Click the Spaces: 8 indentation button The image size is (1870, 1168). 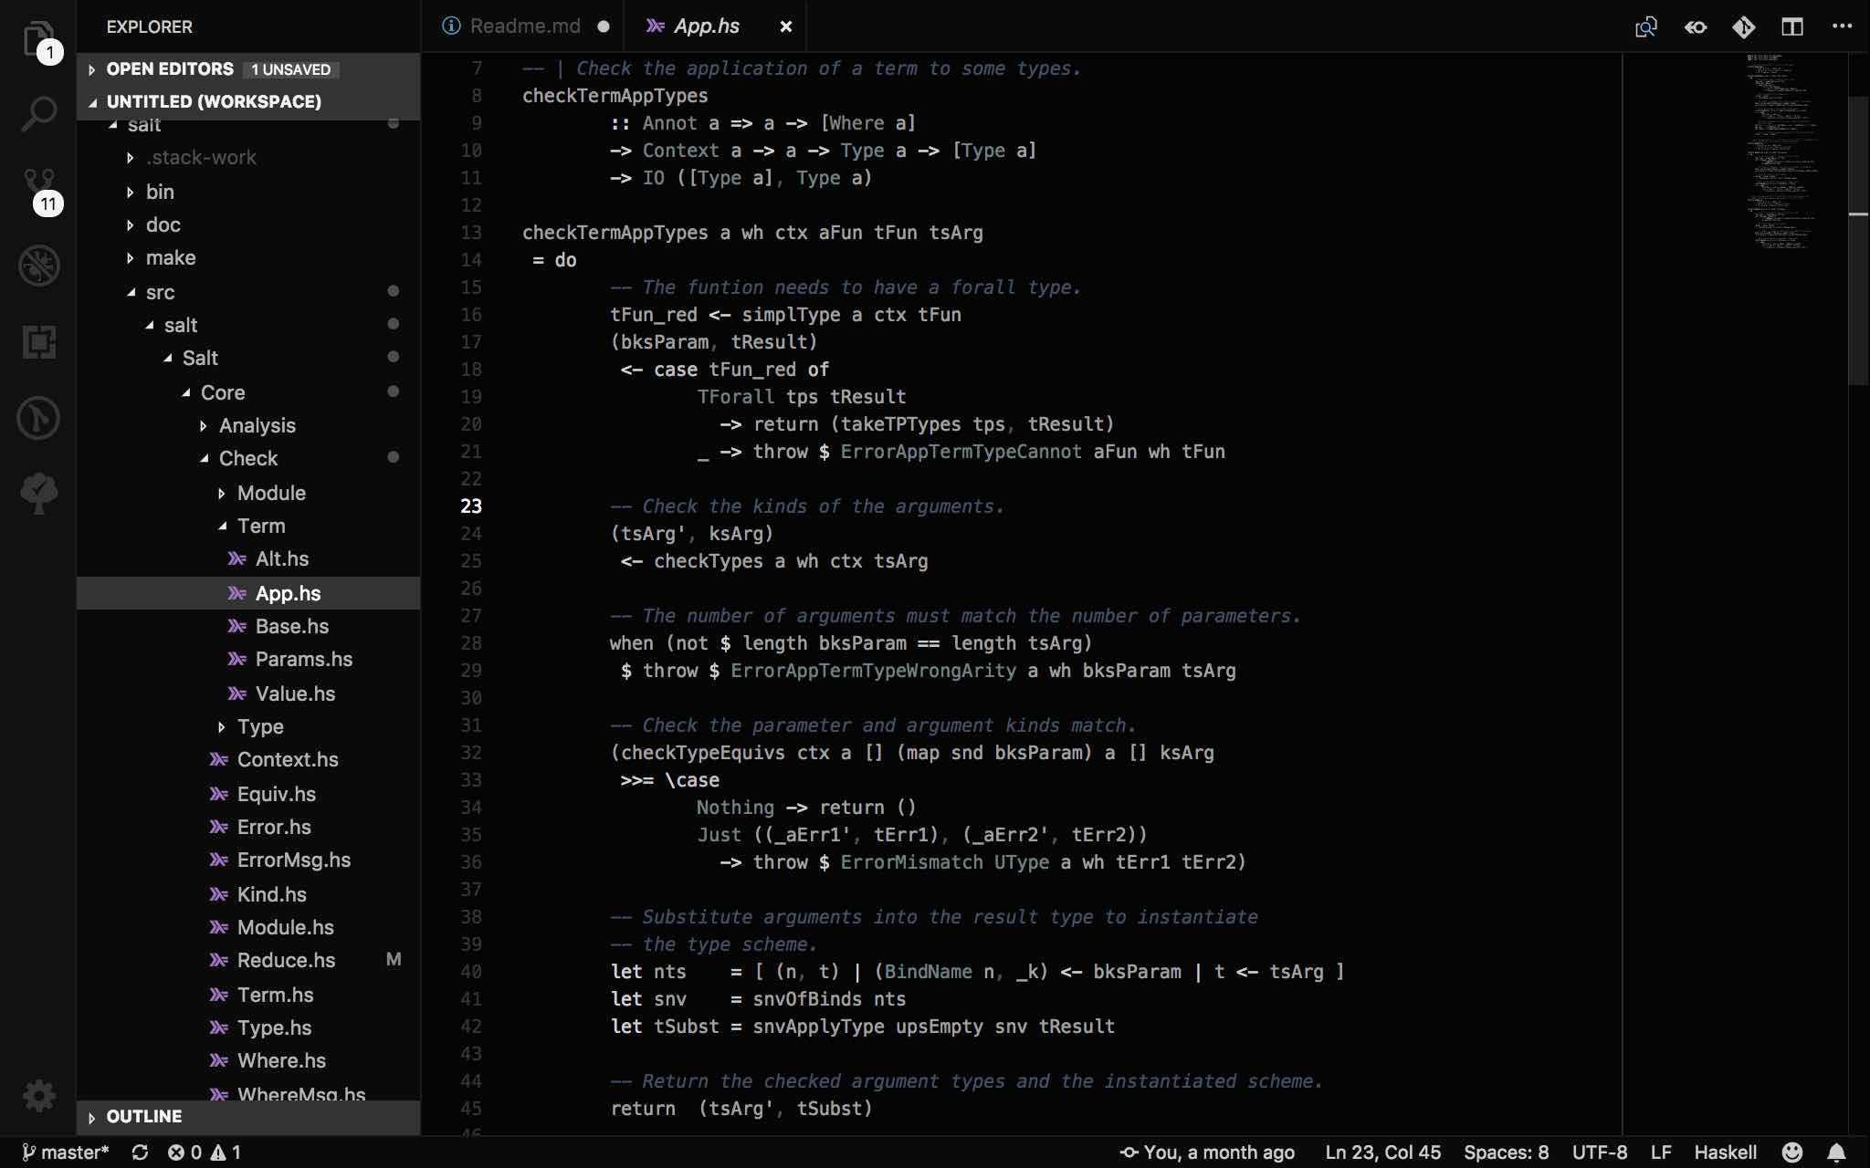1506,1152
